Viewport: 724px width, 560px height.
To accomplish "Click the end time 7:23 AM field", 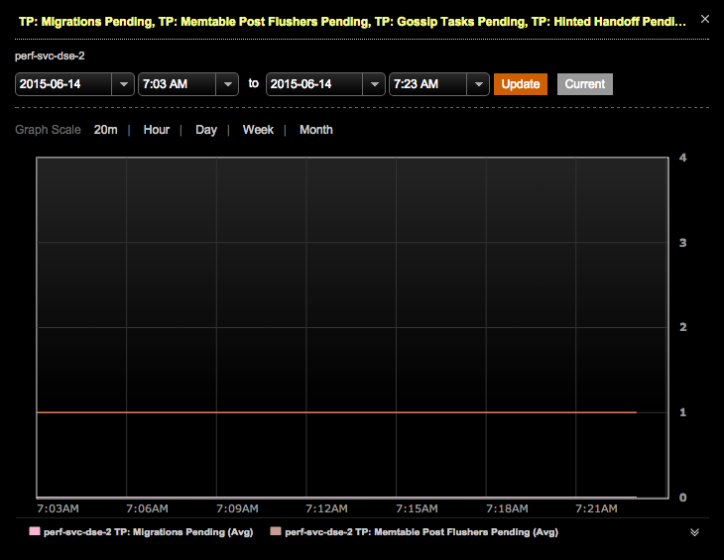I will tap(428, 84).
